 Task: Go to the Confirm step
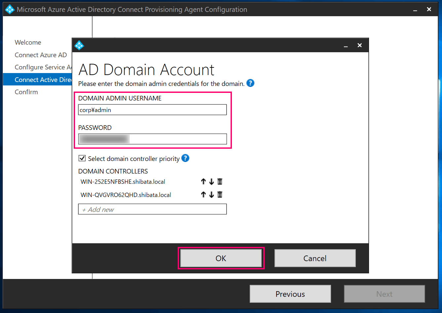pos(26,92)
